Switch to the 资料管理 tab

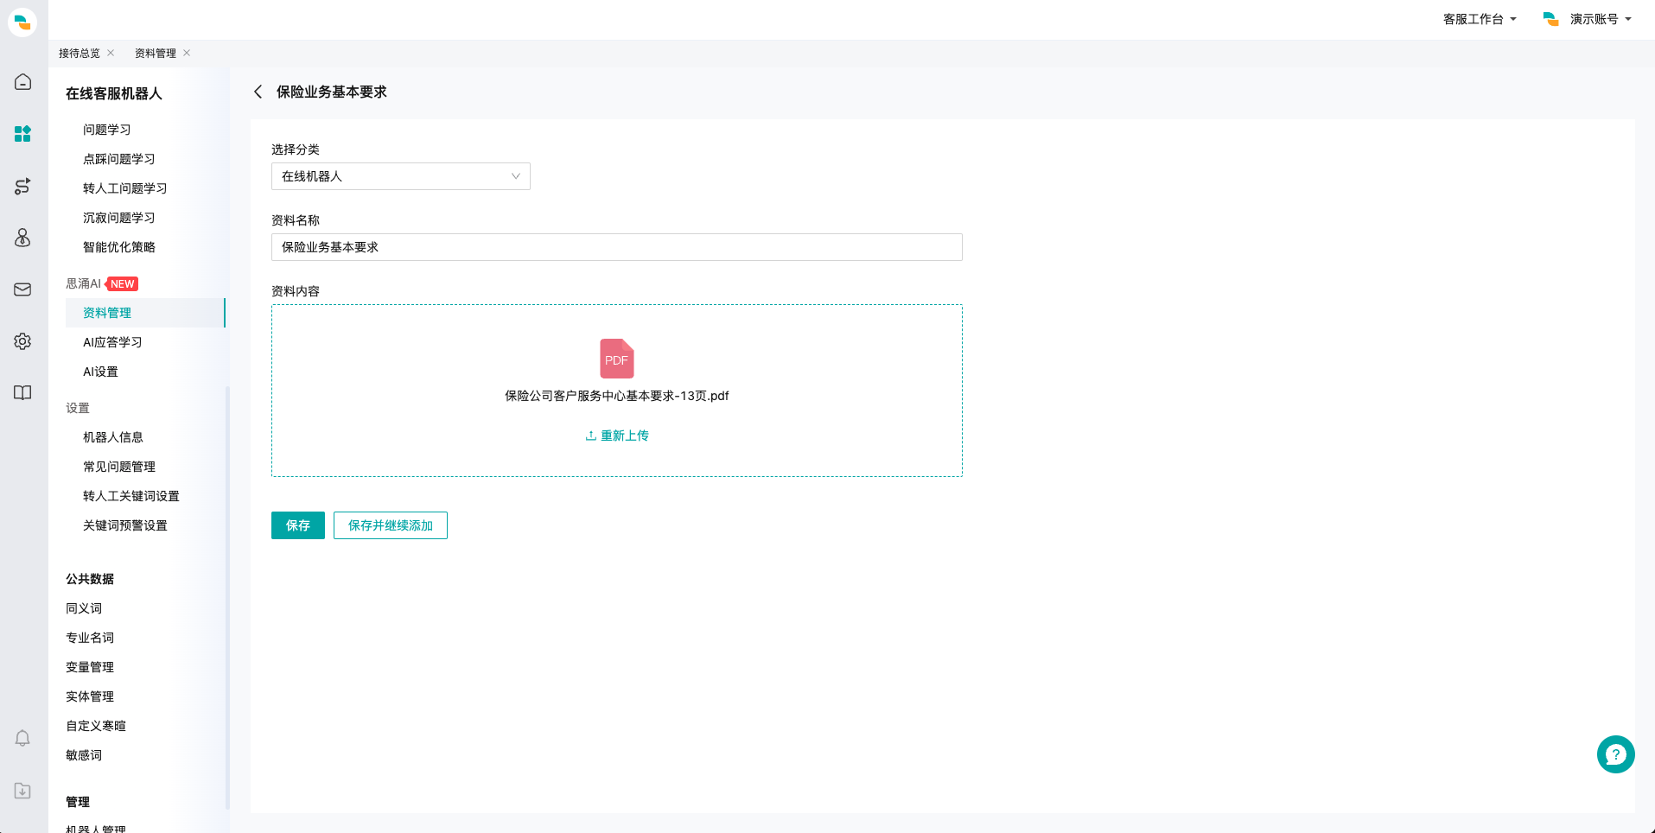coord(156,54)
